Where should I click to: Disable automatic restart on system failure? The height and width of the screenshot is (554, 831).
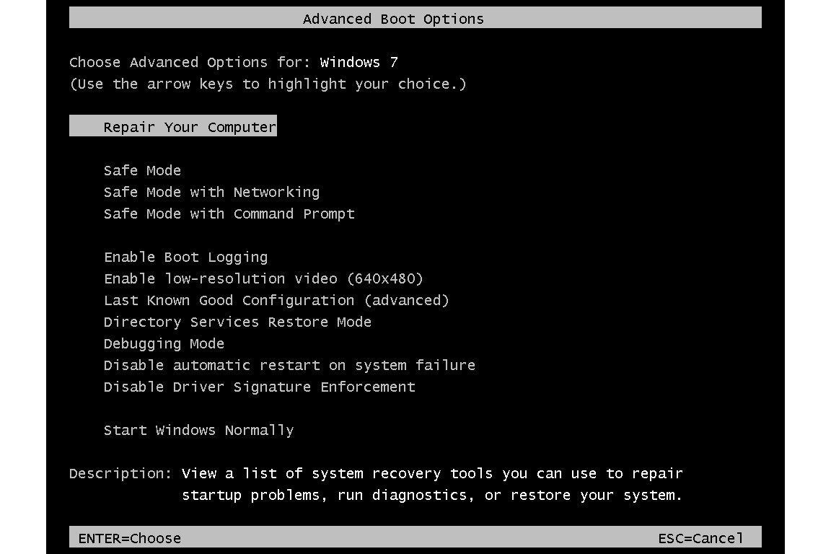coord(289,365)
